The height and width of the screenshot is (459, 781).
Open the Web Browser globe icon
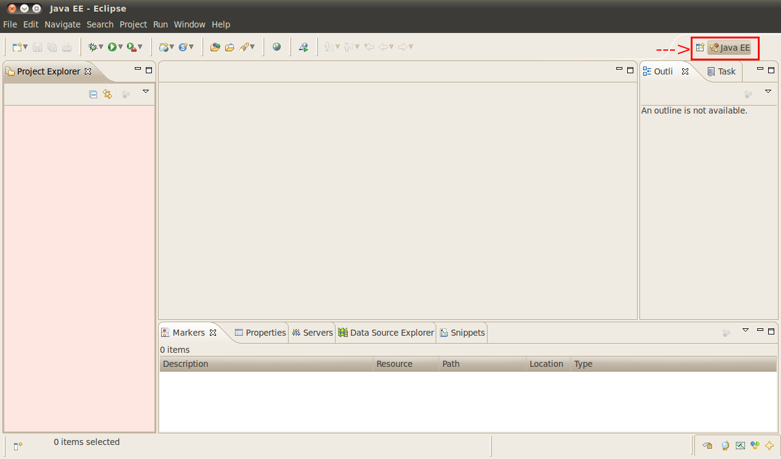tap(277, 47)
